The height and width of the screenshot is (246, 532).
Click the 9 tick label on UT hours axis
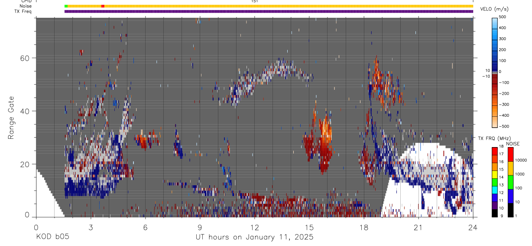(x=200, y=227)
